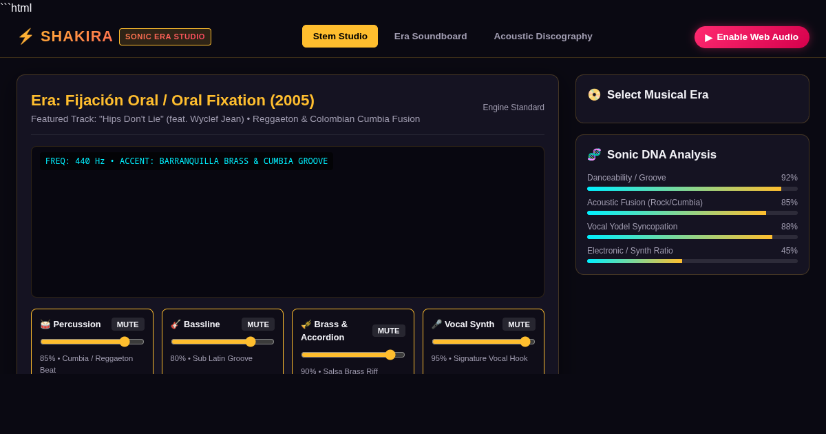Click the trumpet icon on Brass & Accordion card
This screenshot has width=826, height=434.
[x=306, y=324]
